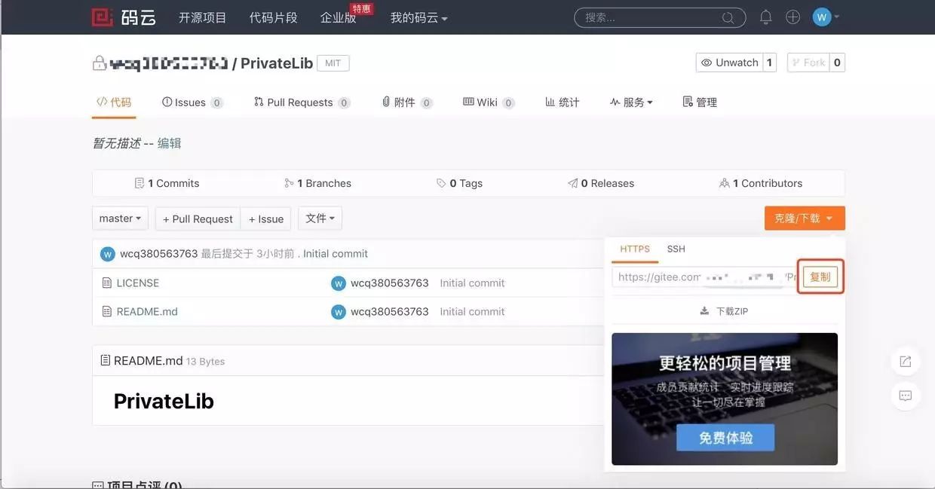Click the feedback chat floating icon
This screenshot has height=489, width=935.
pos(905,396)
